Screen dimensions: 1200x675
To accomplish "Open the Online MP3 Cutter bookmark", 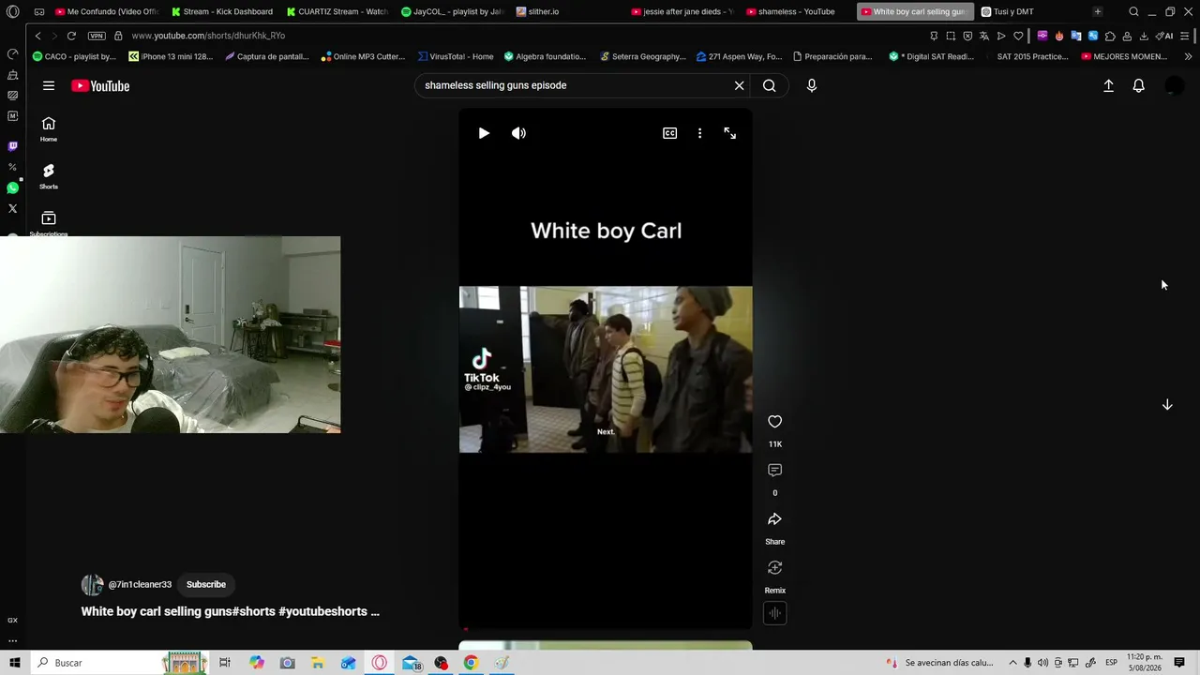I will point(363,56).
